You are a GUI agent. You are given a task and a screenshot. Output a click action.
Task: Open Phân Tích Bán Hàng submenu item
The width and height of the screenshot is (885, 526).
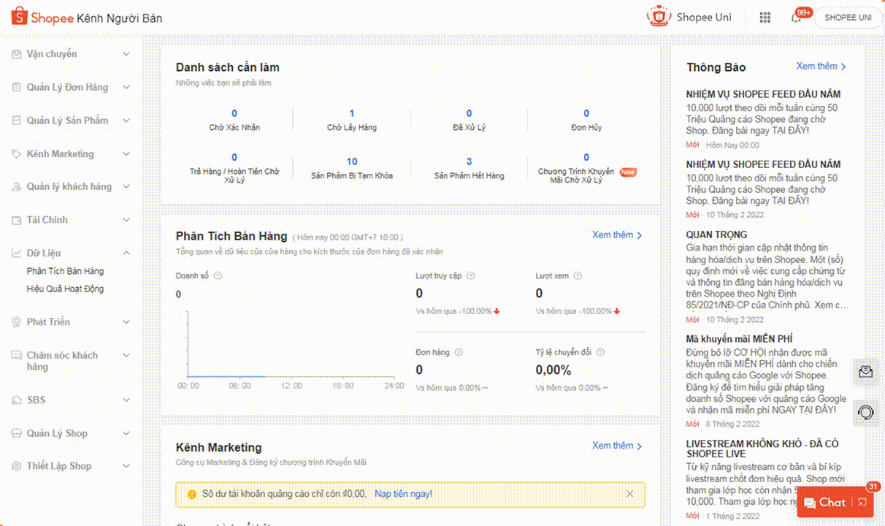(x=65, y=271)
